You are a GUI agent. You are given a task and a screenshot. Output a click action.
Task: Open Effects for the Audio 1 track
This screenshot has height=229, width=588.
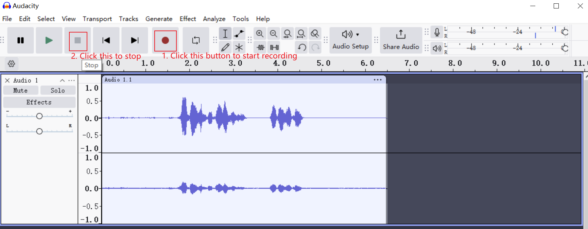pyautogui.click(x=39, y=102)
